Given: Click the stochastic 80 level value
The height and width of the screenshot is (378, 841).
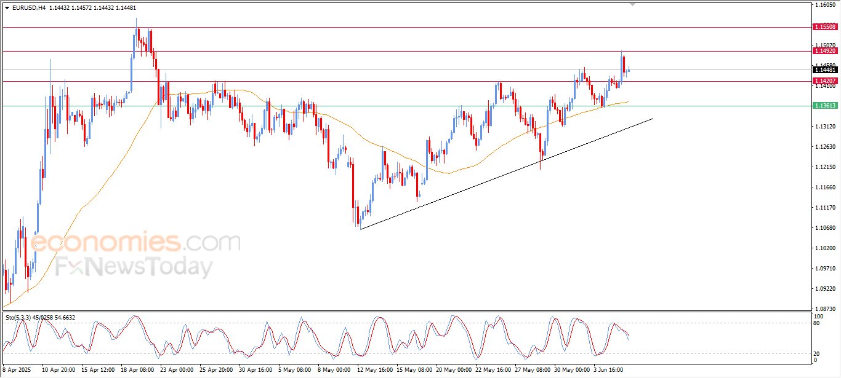Looking at the screenshot, I should click(x=816, y=323).
